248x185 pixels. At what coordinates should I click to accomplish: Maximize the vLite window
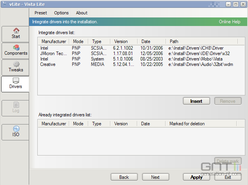tap(236, 4)
